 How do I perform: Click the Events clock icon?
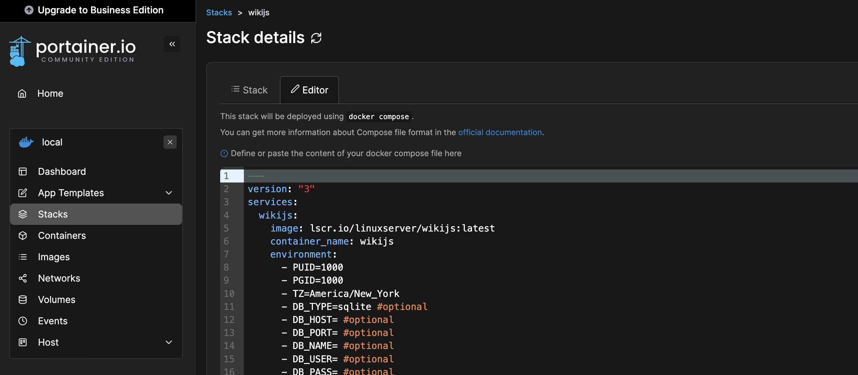point(23,321)
